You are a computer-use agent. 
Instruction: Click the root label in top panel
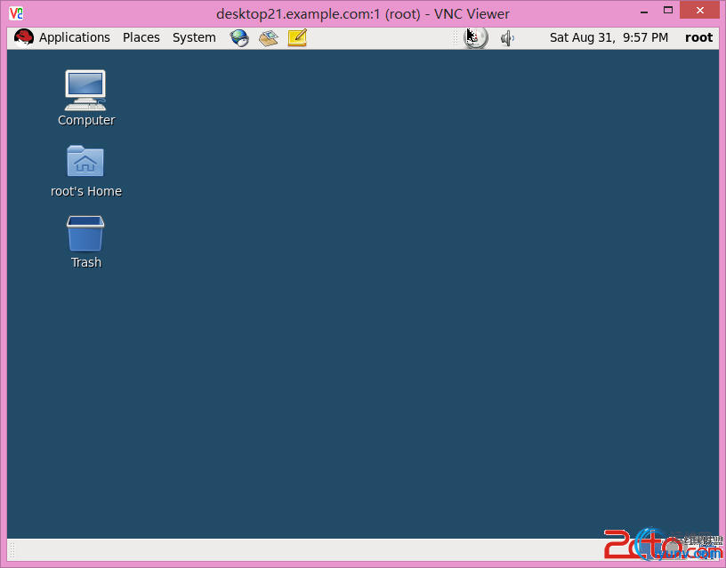click(698, 37)
